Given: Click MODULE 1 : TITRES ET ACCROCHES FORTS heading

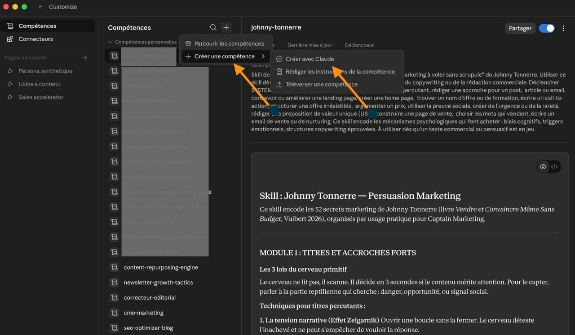Looking at the screenshot, I should pos(338,253).
